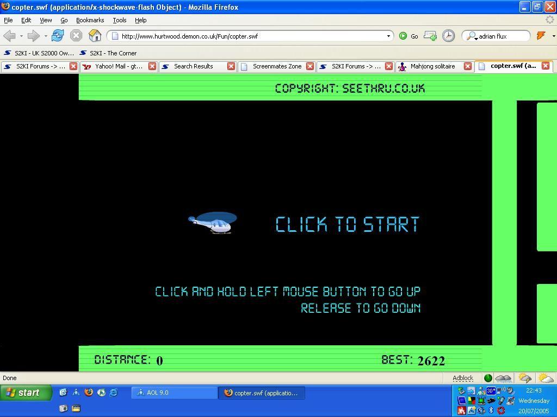This screenshot has width=557, height=417.
Task: Switch to the Mahjong solitaire tab
Action: pyautogui.click(x=432, y=66)
